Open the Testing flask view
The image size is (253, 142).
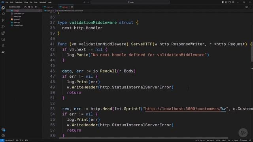3,46
